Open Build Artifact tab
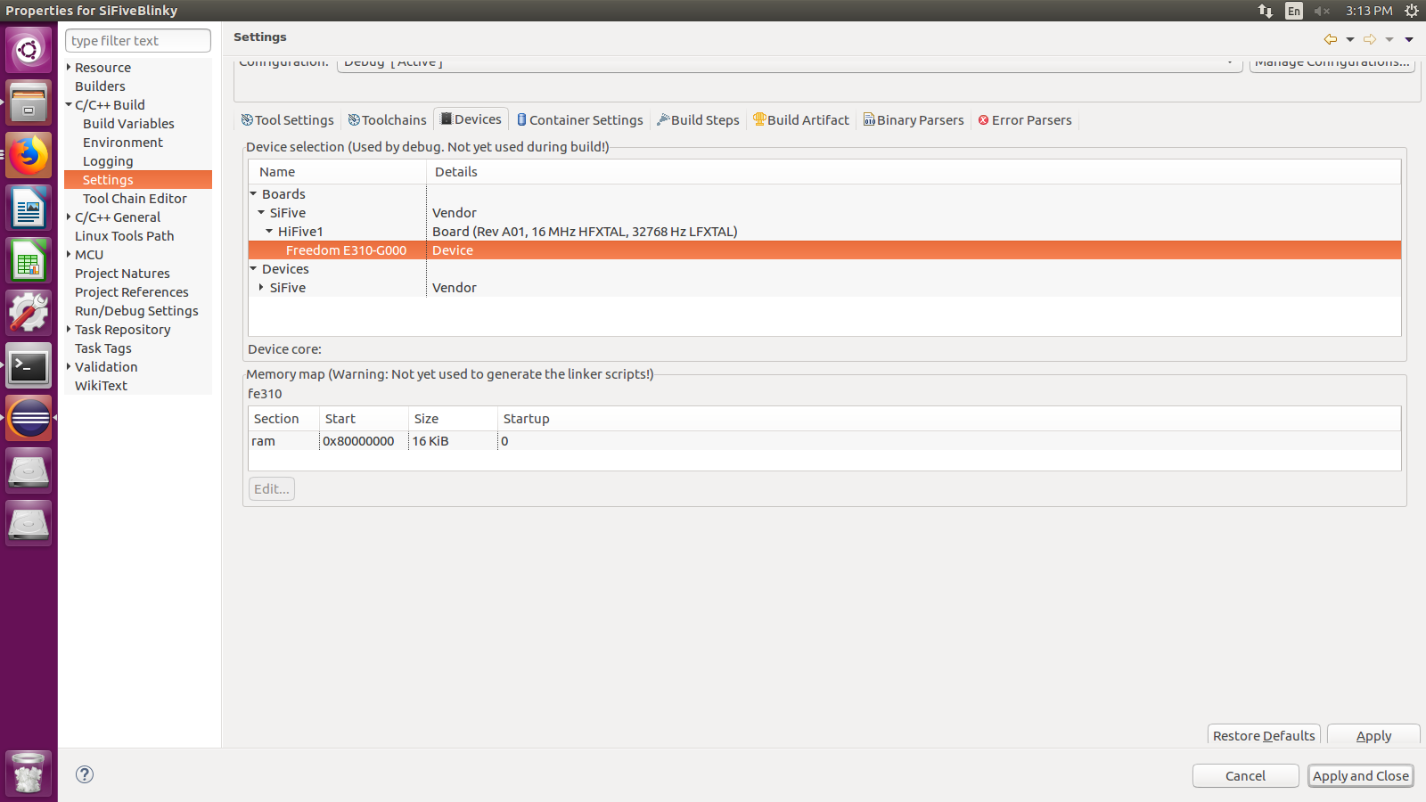This screenshot has height=802, width=1426. (x=801, y=120)
